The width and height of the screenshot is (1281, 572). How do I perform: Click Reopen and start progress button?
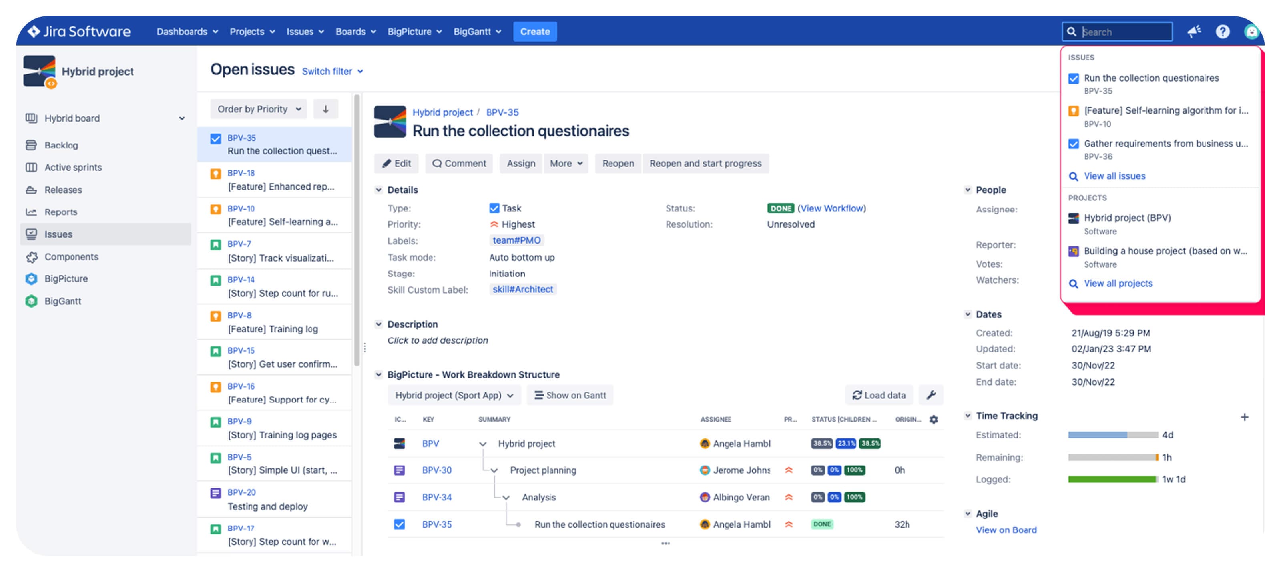click(705, 164)
